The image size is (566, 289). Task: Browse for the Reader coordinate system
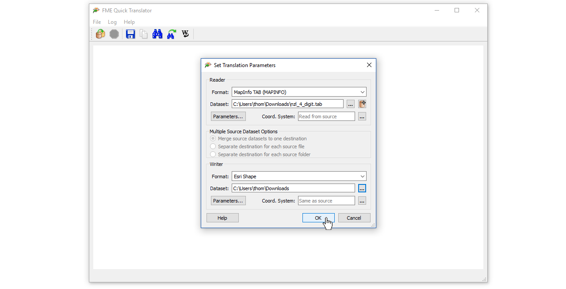(362, 116)
